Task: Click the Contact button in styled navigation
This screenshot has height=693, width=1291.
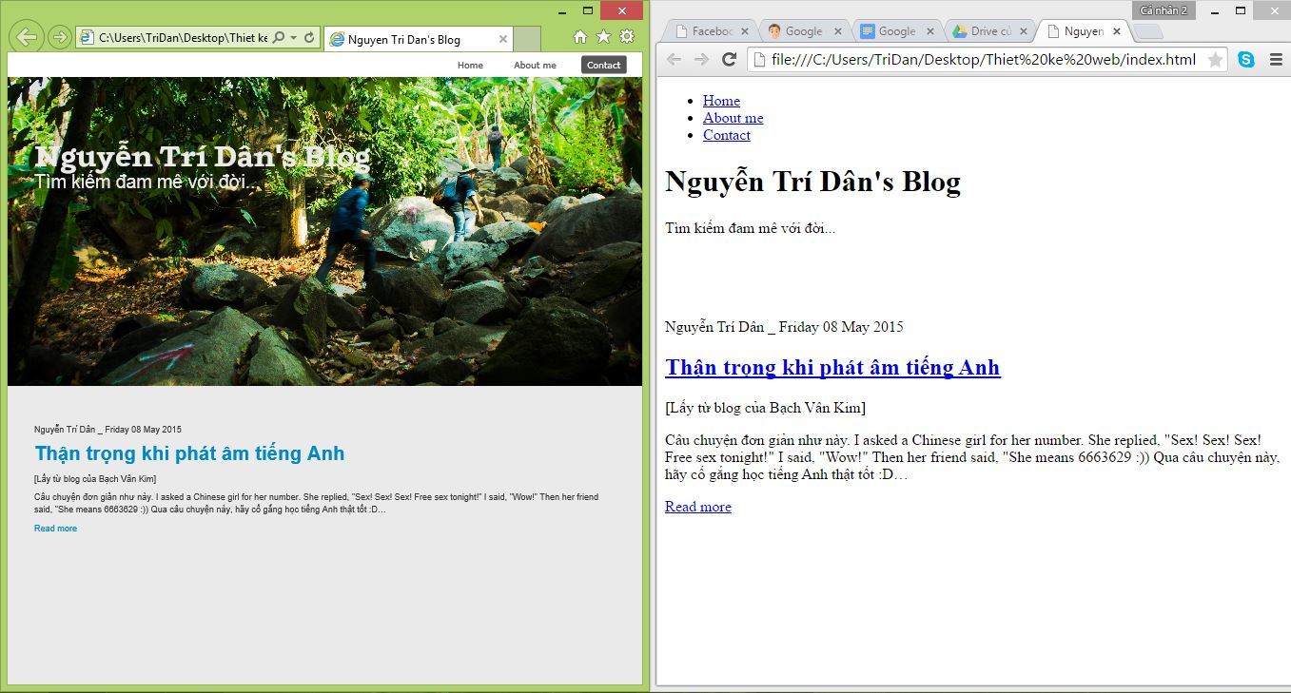Action: pos(603,65)
